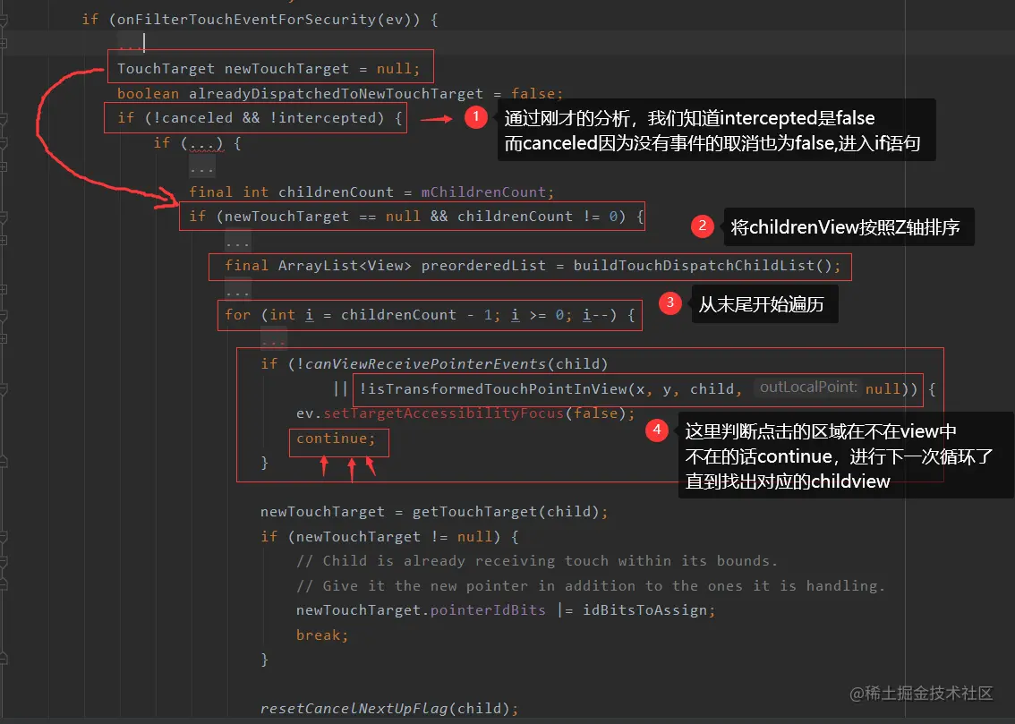
Task: Click the "false;" value on the alreadyDispatchedToNewTouchTarget line
Action: [x=537, y=94]
